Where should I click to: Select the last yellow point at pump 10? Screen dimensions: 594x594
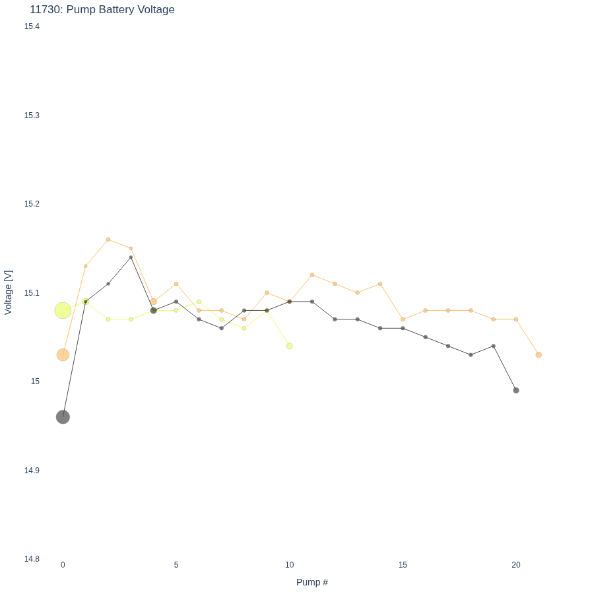290,346
